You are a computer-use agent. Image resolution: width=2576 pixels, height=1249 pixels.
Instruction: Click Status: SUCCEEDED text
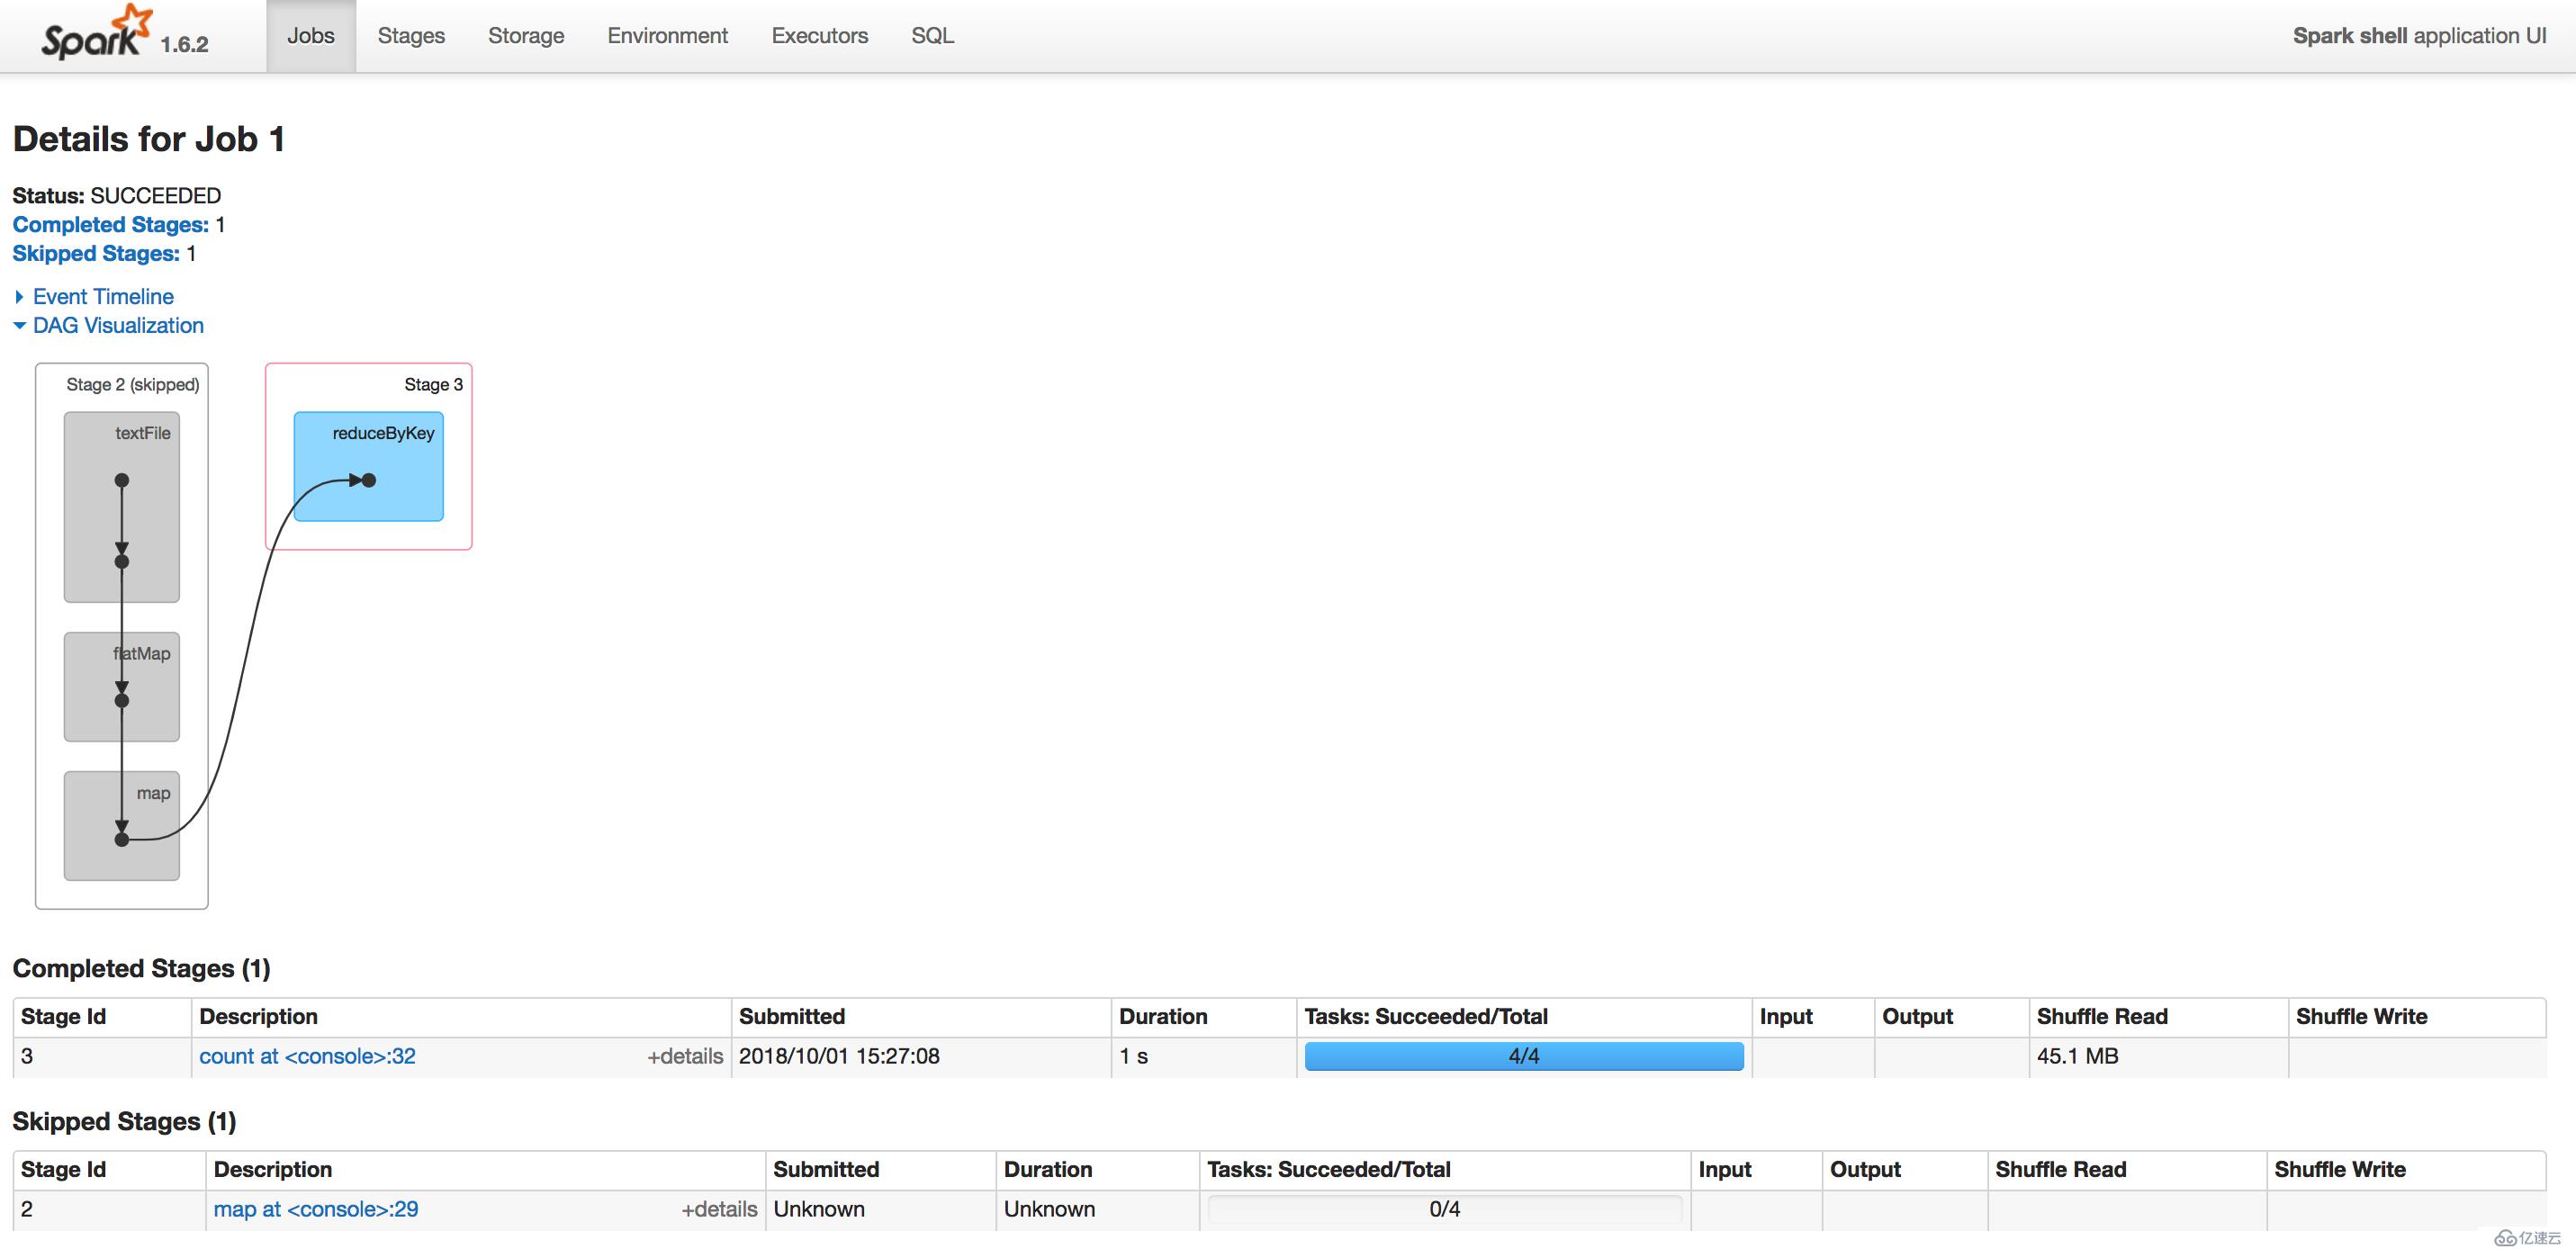click(117, 195)
